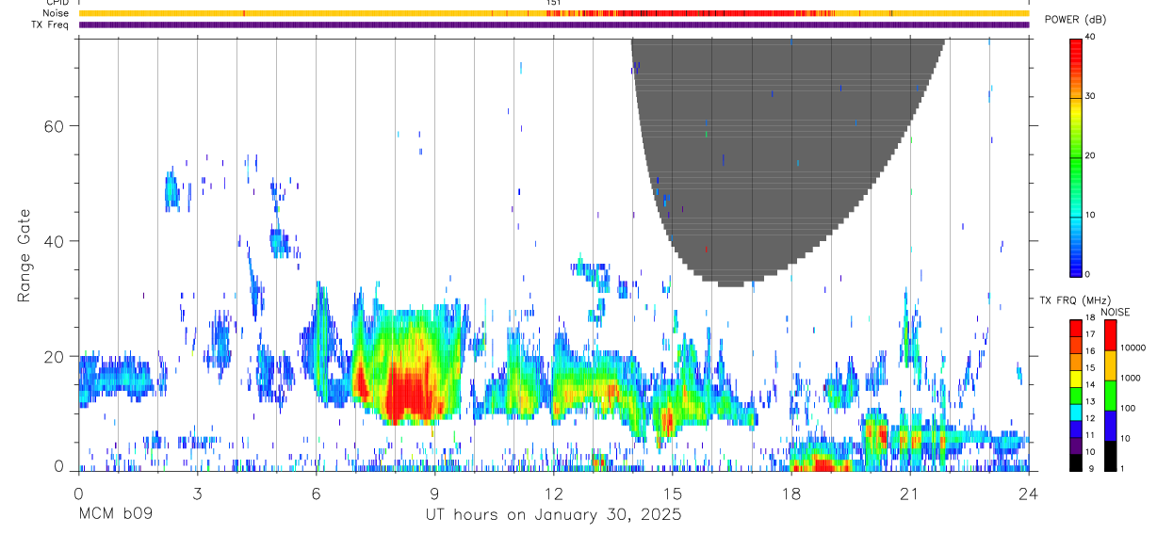Click the TX Freq row label at top

pyautogui.click(x=51, y=24)
